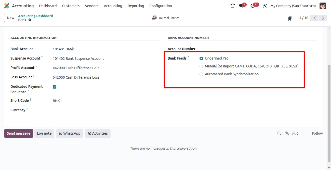Click the WhatsApp button
The height and width of the screenshot is (170, 331).
(70, 133)
